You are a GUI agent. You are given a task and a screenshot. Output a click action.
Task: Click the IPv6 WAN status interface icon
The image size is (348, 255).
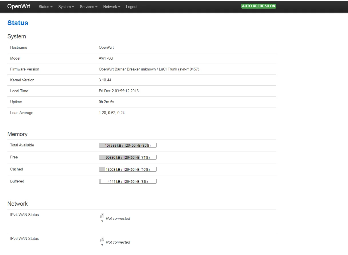point(102,239)
